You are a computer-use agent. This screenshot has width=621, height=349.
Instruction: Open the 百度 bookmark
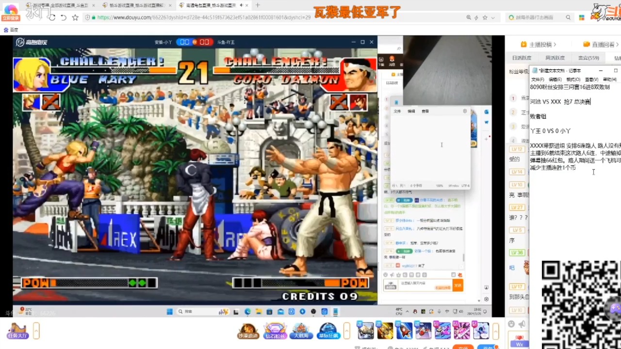click(x=11, y=30)
